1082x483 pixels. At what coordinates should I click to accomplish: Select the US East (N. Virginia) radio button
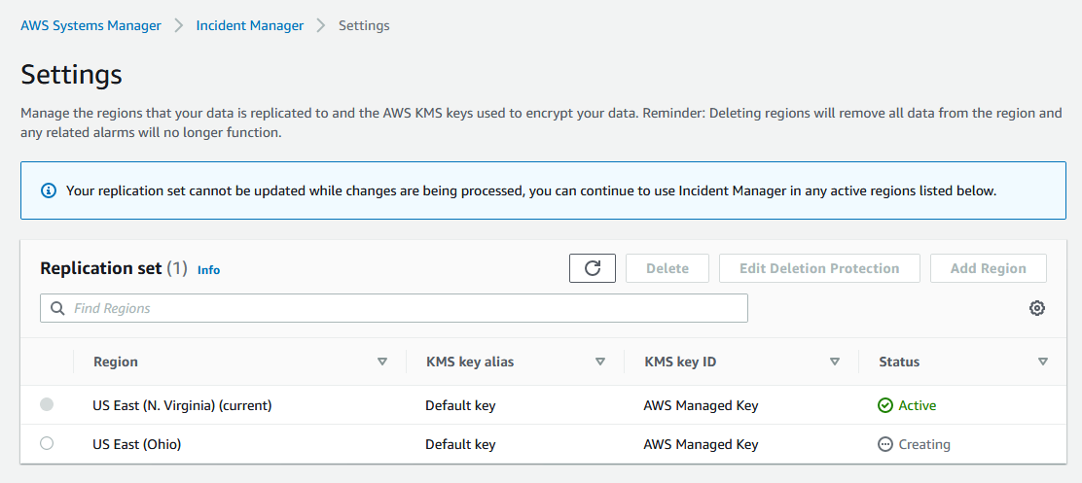pos(47,404)
